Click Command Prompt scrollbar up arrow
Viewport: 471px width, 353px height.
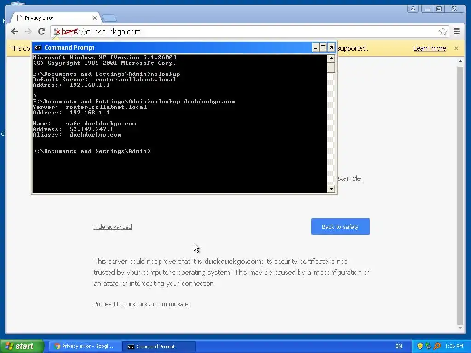[331, 58]
